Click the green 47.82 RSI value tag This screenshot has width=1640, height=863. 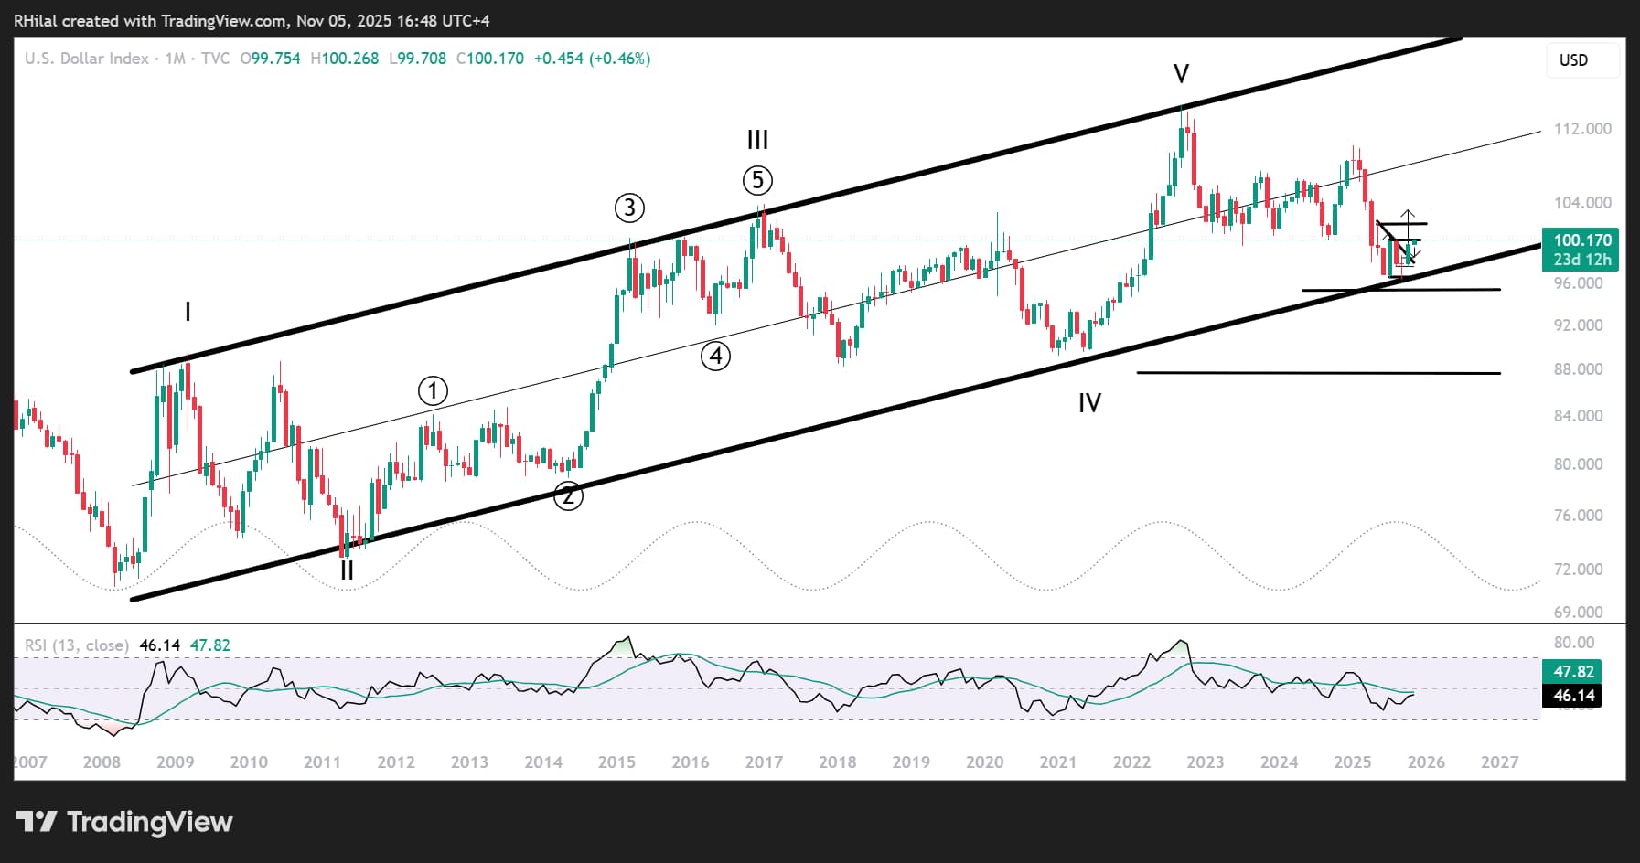(1573, 671)
